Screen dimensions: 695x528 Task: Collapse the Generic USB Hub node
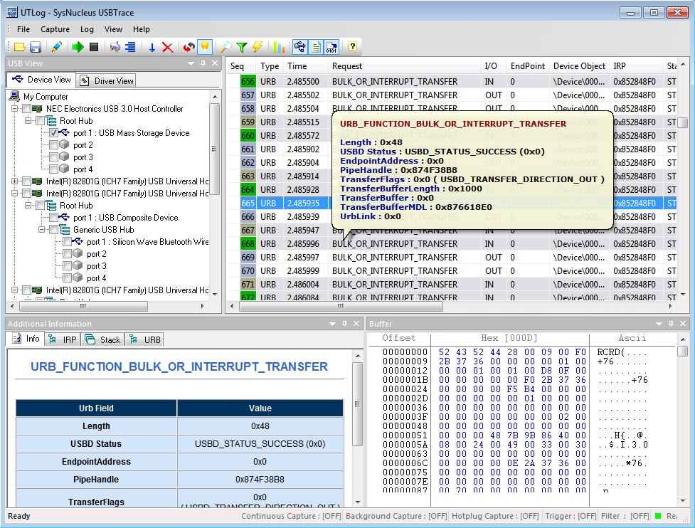point(41,230)
